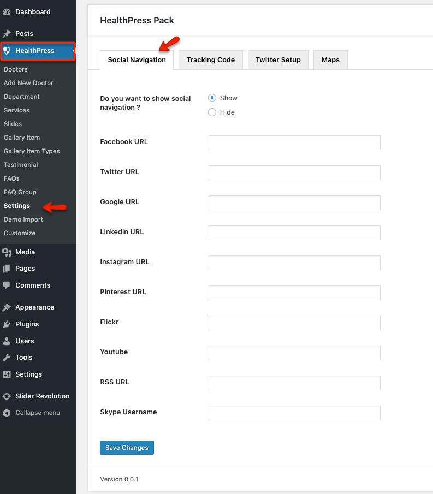The height and width of the screenshot is (494, 433).
Task: Click the Pages icon in sidebar
Action: 7,269
